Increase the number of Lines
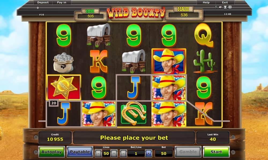Viewport: 268px width, 160px height. click(114, 154)
